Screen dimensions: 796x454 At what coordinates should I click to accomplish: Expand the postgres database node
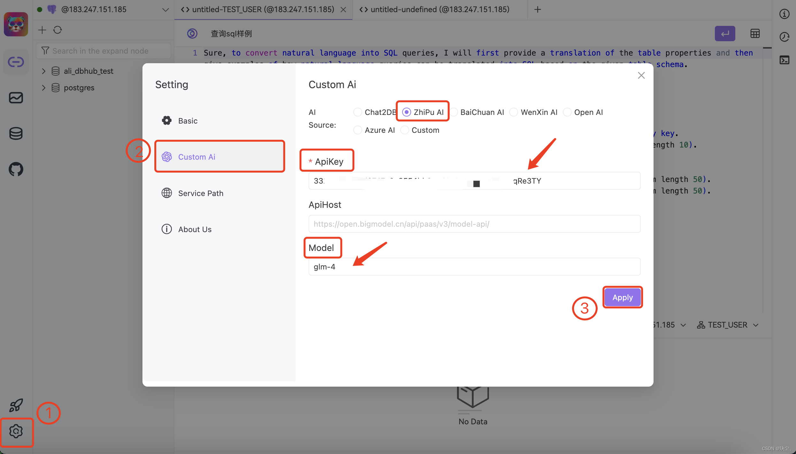pos(44,87)
